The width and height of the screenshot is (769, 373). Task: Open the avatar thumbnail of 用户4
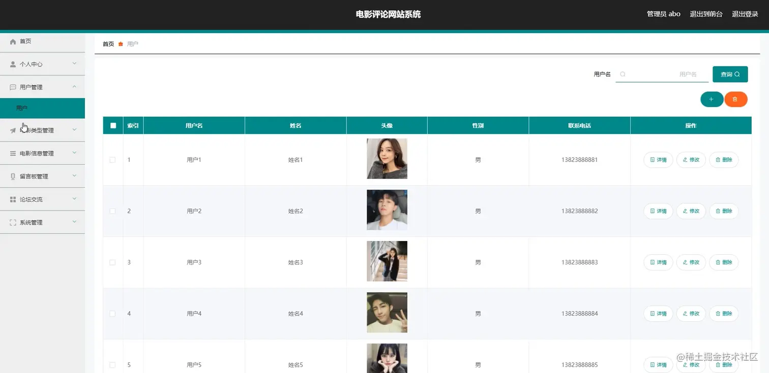tap(387, 312)
